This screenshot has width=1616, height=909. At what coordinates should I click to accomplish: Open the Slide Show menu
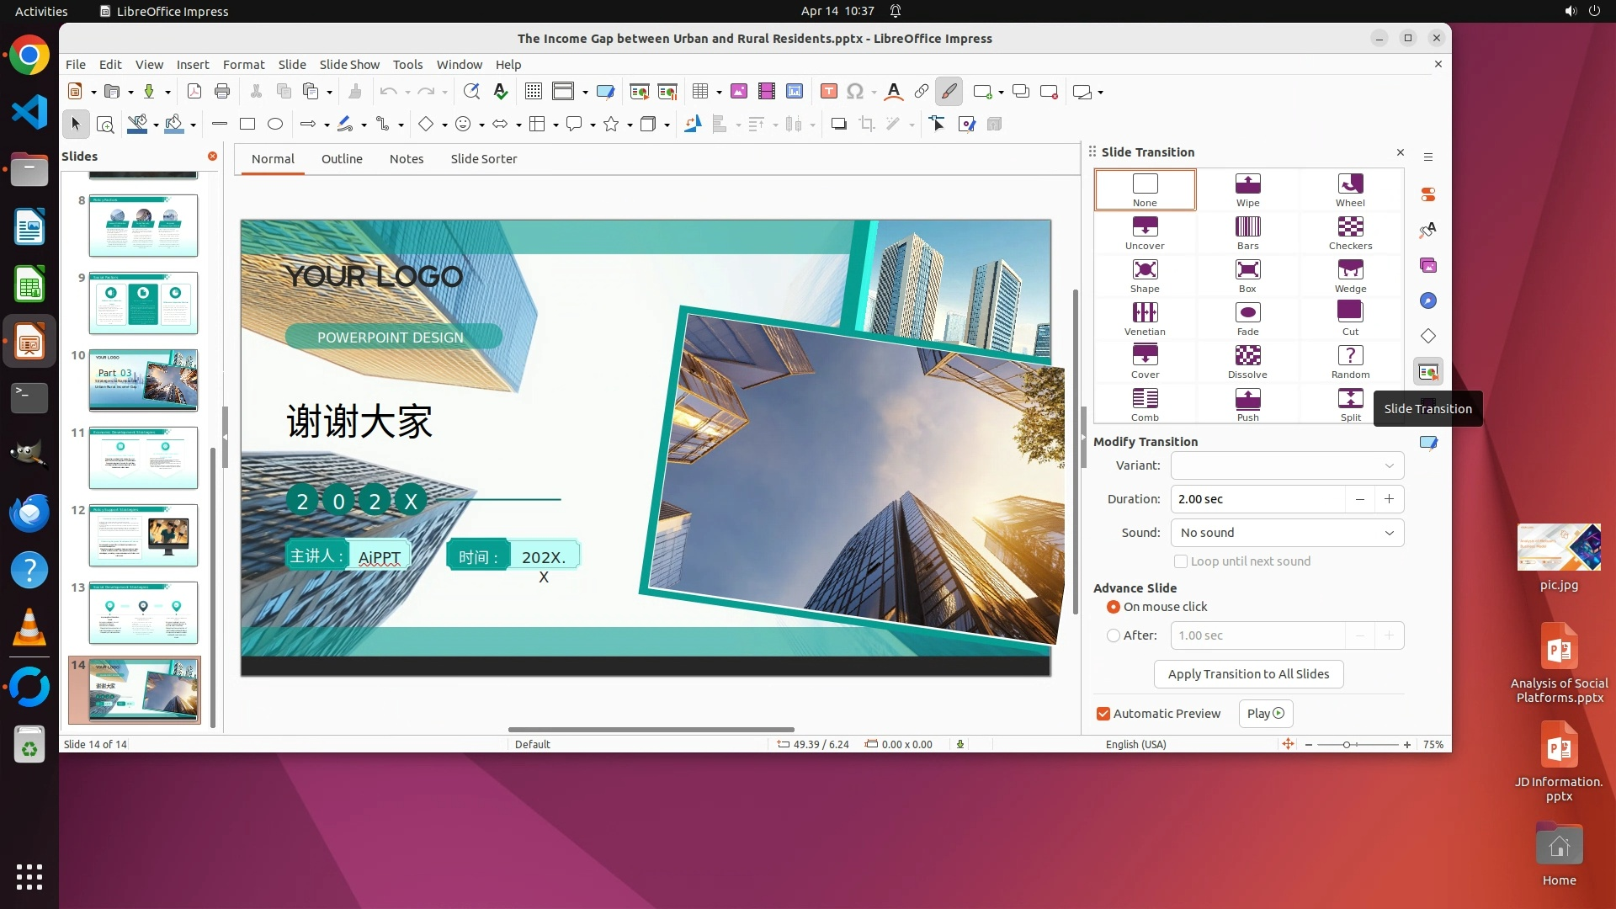pos(349,64)
